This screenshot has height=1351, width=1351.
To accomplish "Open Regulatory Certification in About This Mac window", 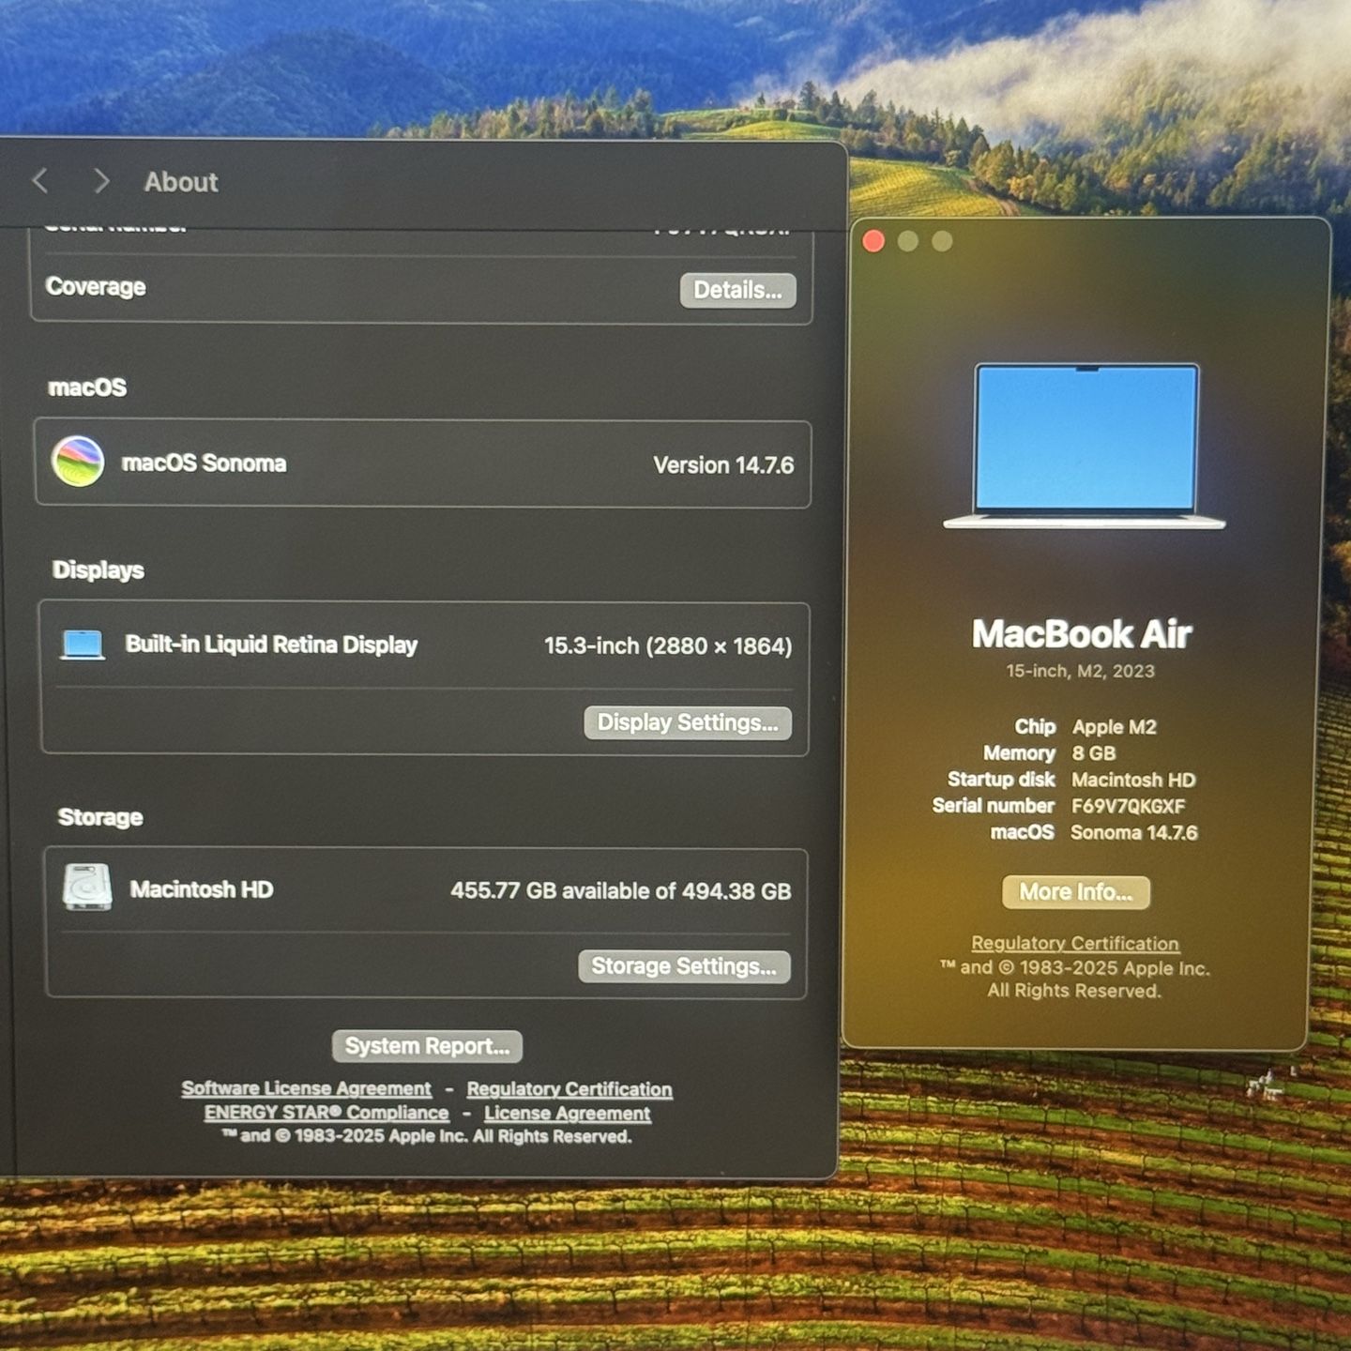I will pyautogui.click(x=1075, y=944).
